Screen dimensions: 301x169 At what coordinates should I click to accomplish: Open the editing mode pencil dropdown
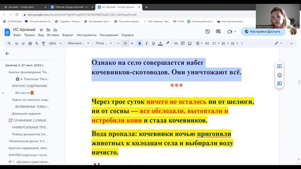pyautogui.click(x=278, y=43)
